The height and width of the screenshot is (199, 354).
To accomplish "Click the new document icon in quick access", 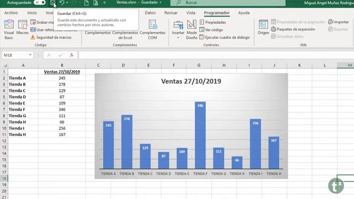I will point(86,3).
